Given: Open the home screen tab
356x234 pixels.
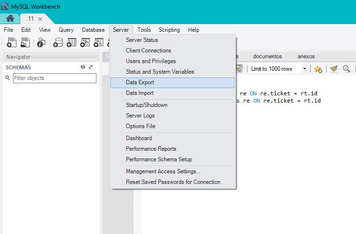Looking at the screenshot, I should point(10,19).
